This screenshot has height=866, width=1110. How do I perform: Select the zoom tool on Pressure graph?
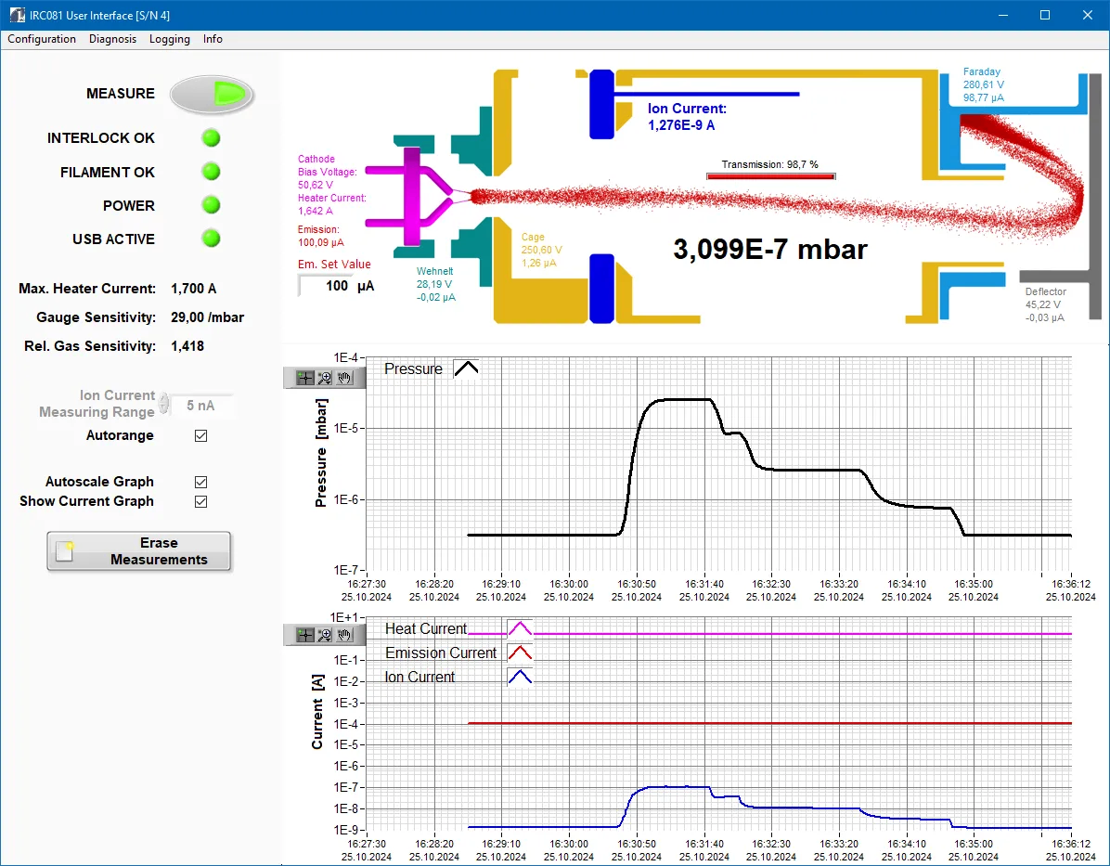click(x=325, y=378)
